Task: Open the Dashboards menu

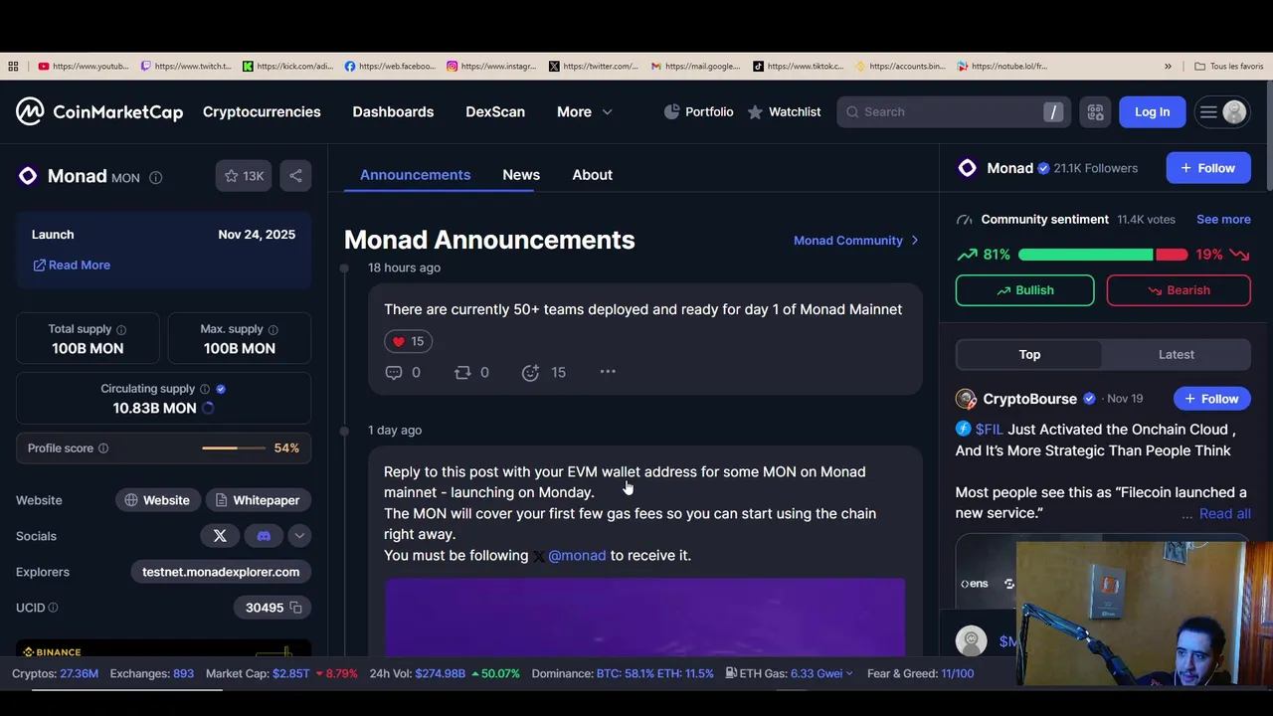Action: pyautogui.click(x=393, y=112)
